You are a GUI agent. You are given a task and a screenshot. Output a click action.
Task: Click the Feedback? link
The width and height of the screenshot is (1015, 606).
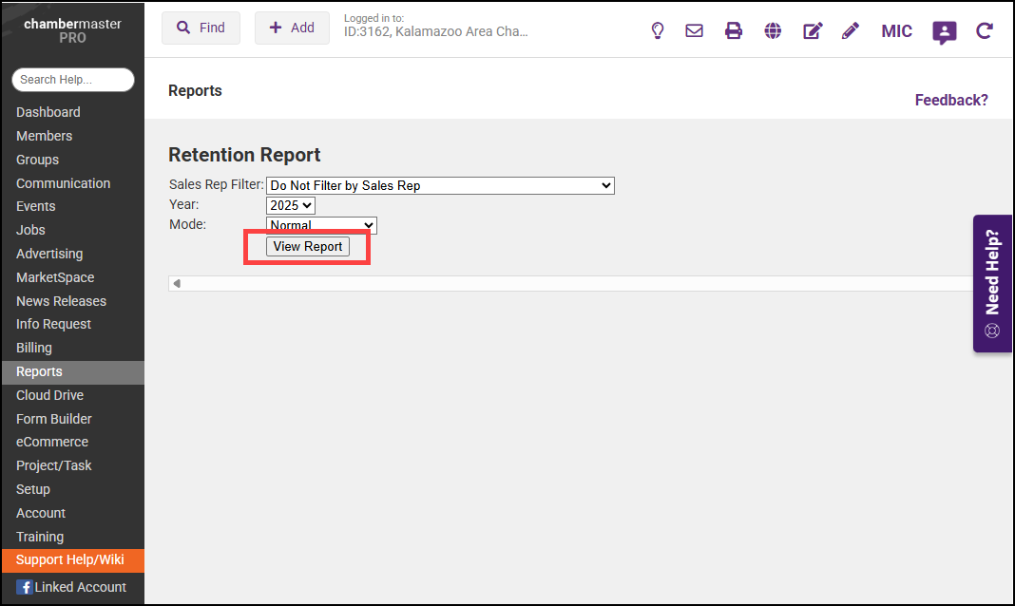tap(950, 100)
